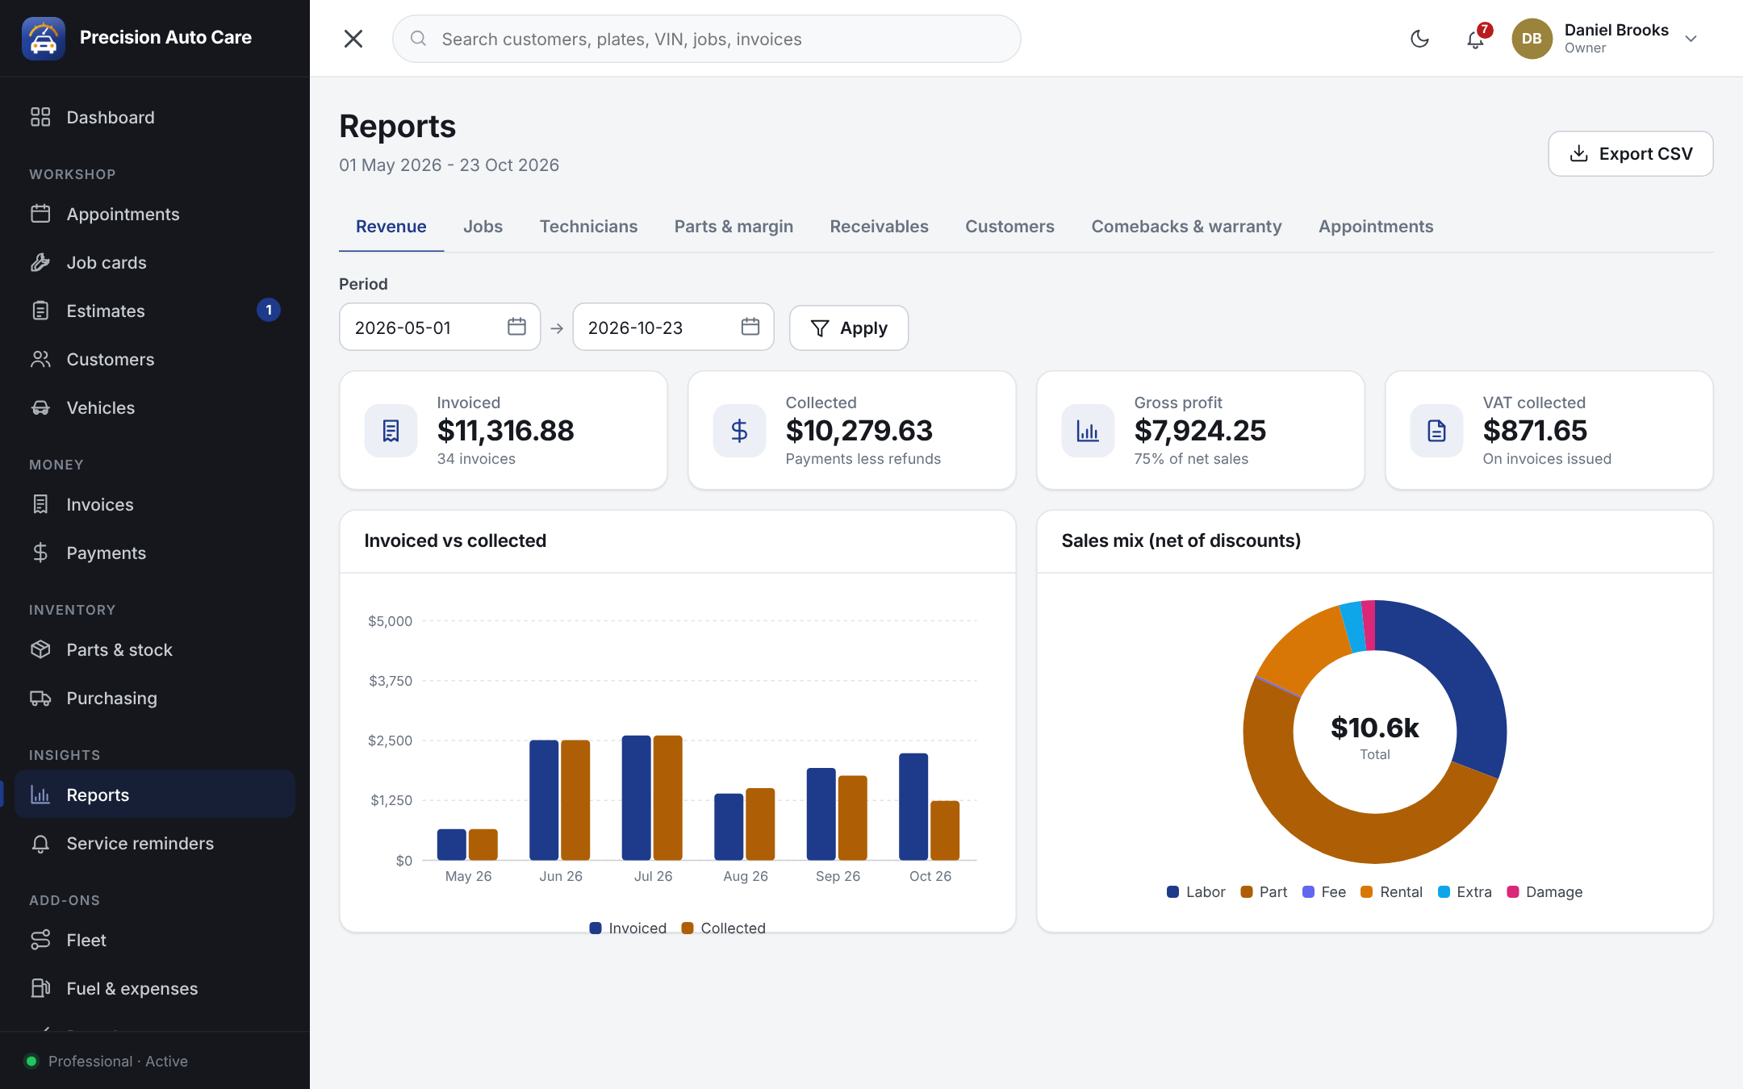
Task: Open Job cards page
Action: (155, 262)
